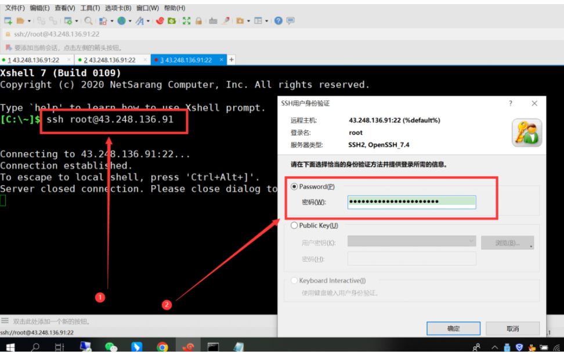Select the Password authentication radio button

point(294,187)
